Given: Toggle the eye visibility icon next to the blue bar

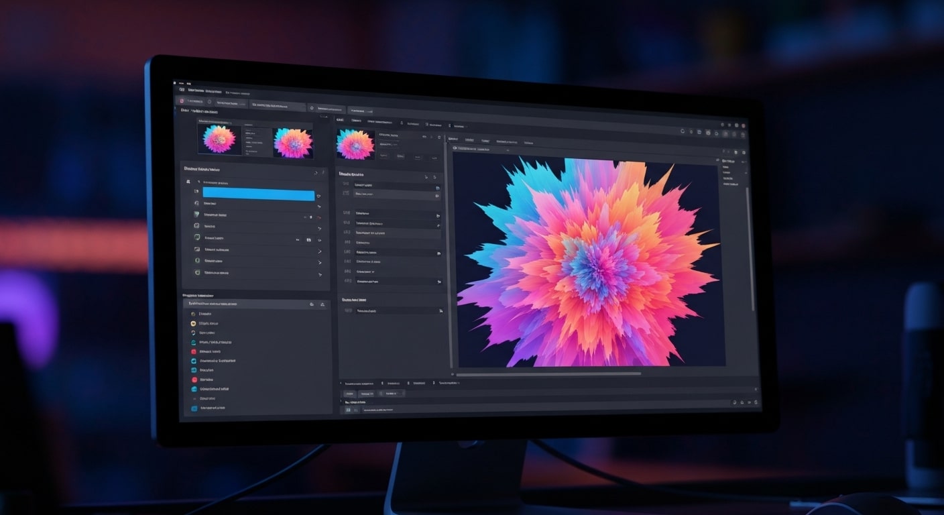Looking at the screenshot, I should coord(318,196).
